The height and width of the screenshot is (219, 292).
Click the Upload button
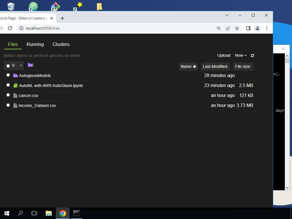(224, 56)
